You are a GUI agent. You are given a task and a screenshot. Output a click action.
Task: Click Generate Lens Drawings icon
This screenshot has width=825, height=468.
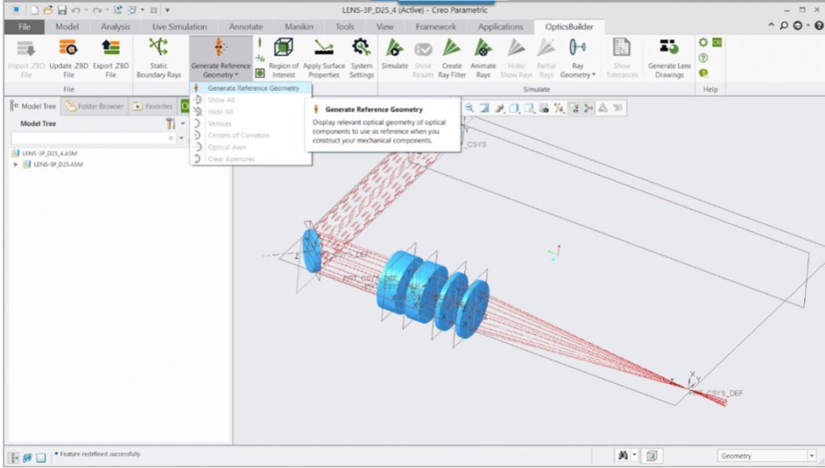669,49
